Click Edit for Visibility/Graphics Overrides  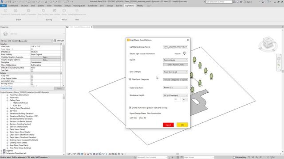click(45, 57)
